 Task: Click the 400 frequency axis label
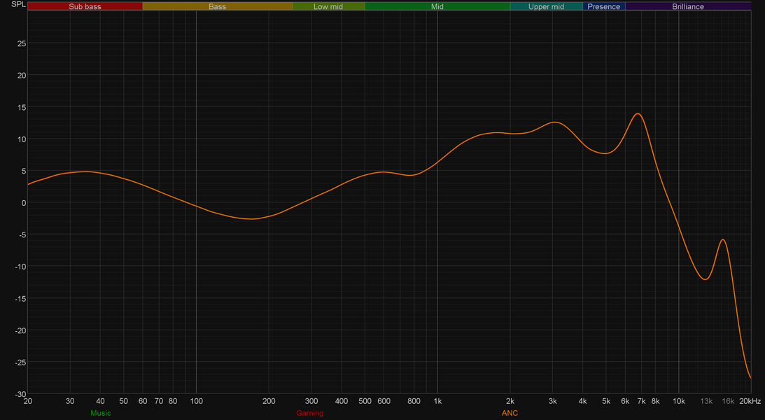[342, 402]
